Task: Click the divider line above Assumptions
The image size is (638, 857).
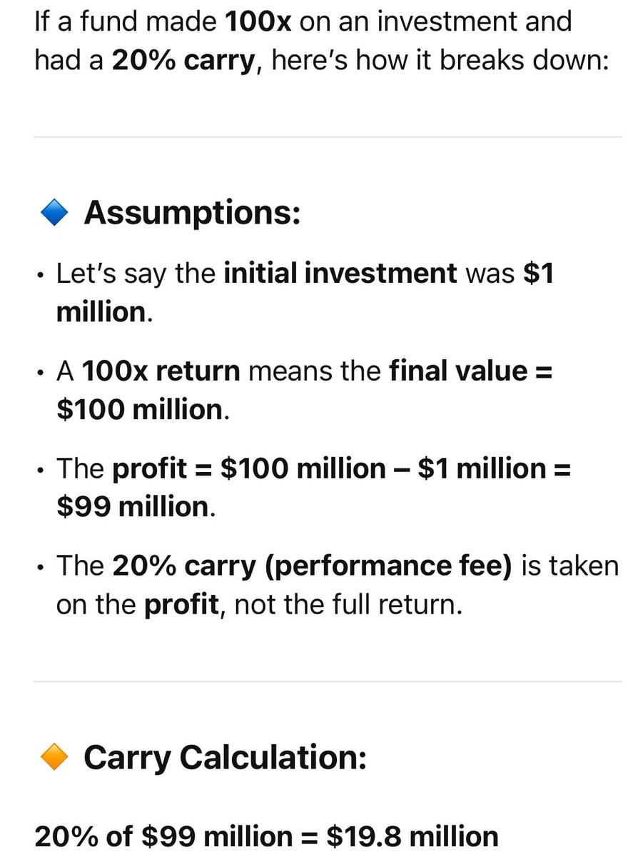Action: click(x=328, y=136)
